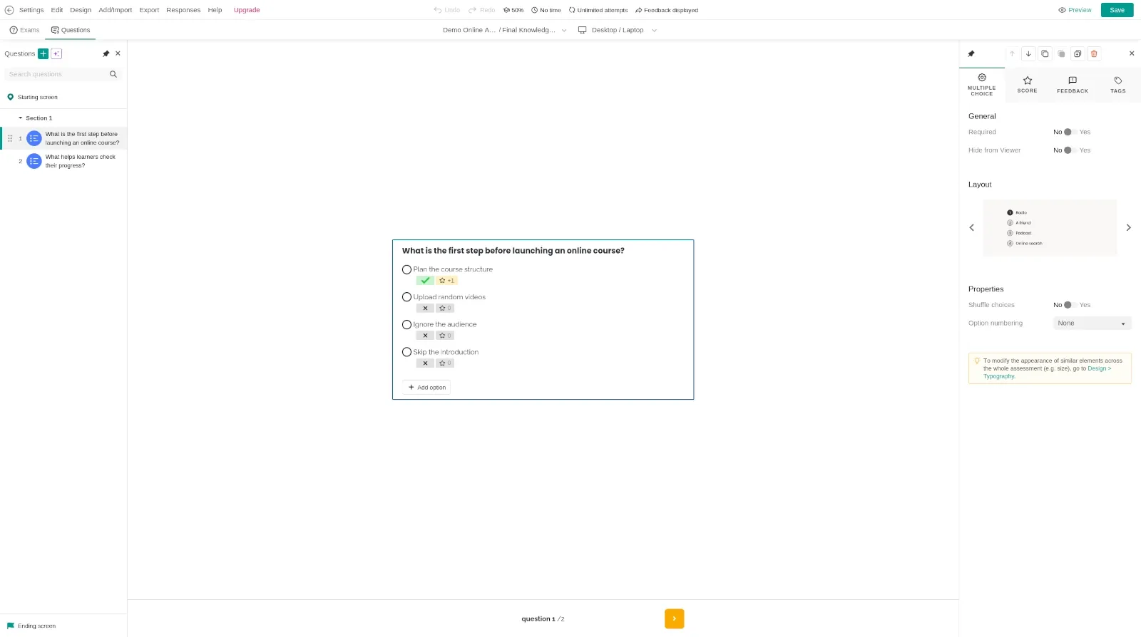Open the AI sparkle question generator

point(56,53)
